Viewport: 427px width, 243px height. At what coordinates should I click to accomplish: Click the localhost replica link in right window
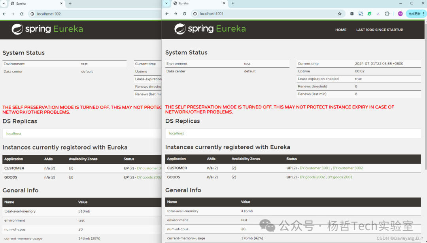coord(176,133)
